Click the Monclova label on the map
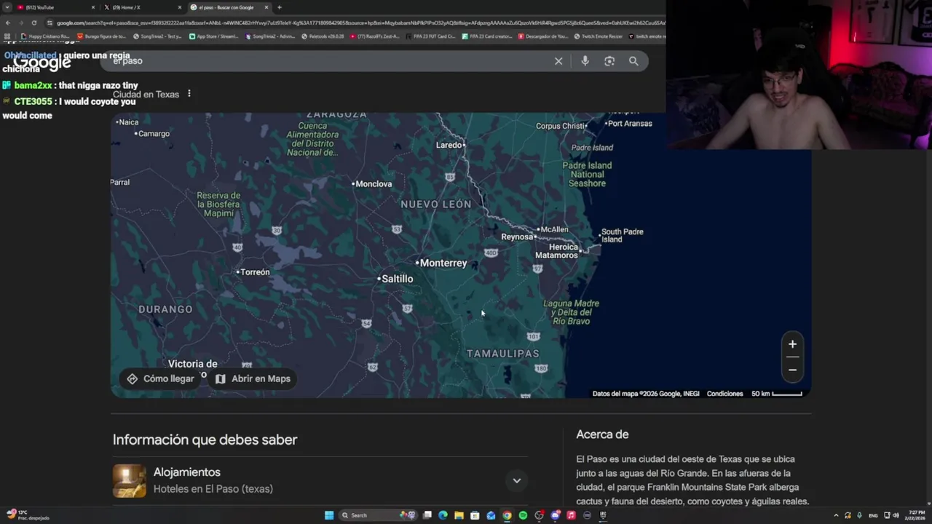Screen dimensions: 932x524 (x=372, y=184)
